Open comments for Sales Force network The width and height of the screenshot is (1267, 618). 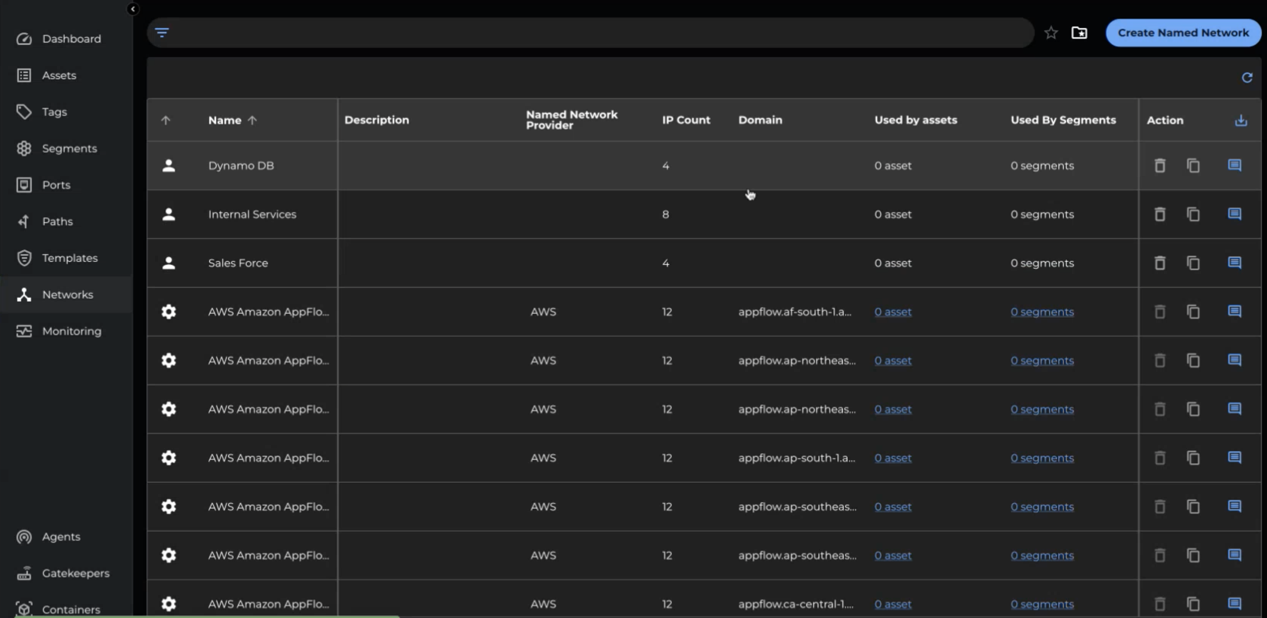[1234, 263]
